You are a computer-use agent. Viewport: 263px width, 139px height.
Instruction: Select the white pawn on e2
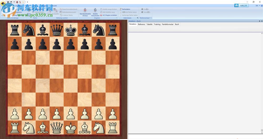70,114
